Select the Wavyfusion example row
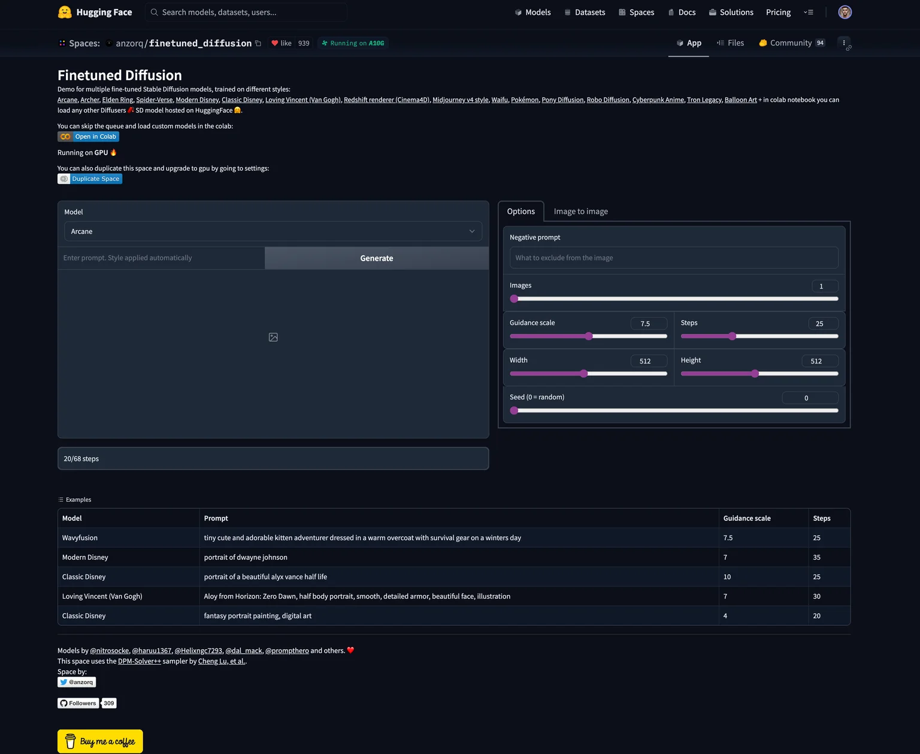Screen dimensions: 920x754 [454, 538]
